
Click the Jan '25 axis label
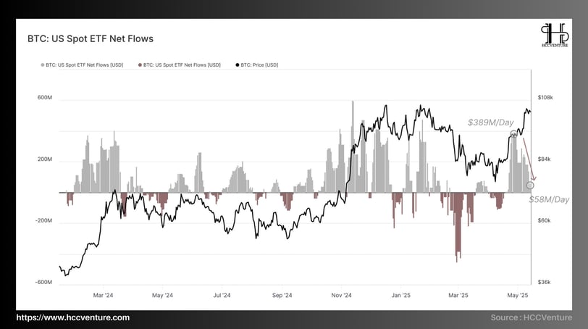click(x=401, y=295)
